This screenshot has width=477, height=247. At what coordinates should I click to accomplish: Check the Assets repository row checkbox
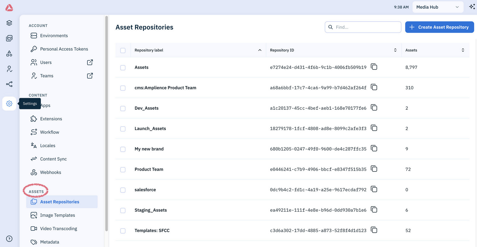coord(123,68)
